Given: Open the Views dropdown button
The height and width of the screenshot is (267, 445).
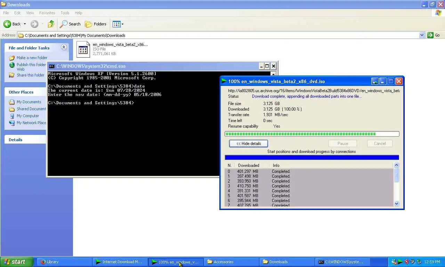Looking at the screenshot, I should pos(118,24).
